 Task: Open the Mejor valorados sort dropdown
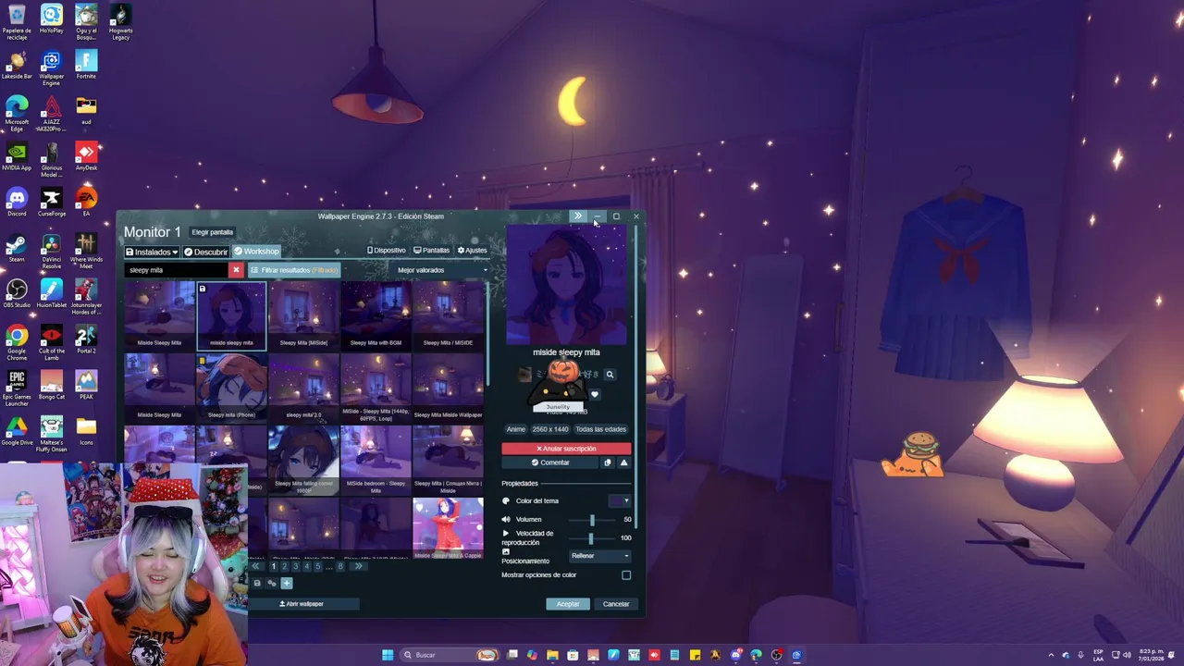(x=441, y=270)
